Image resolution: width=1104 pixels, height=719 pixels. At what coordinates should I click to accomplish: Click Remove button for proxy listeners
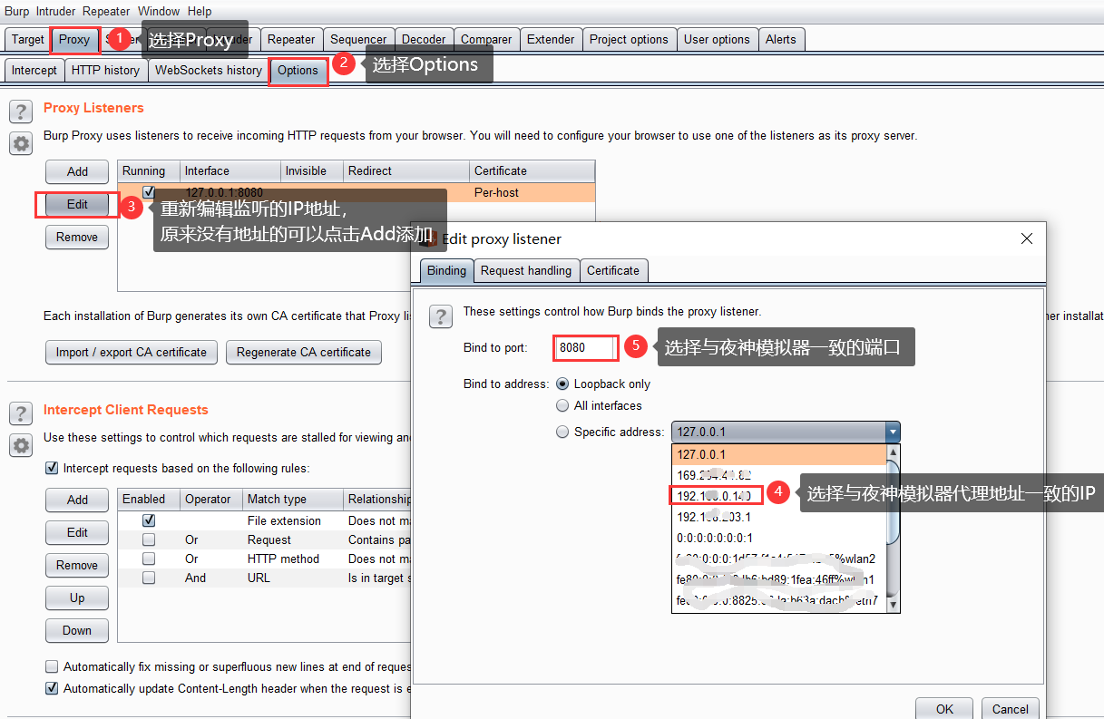[77, 237]
